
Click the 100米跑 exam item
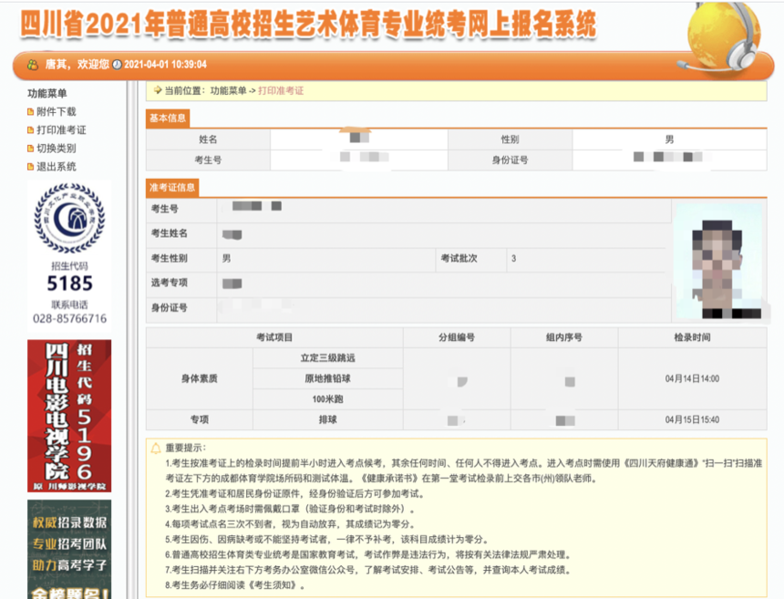327,399
